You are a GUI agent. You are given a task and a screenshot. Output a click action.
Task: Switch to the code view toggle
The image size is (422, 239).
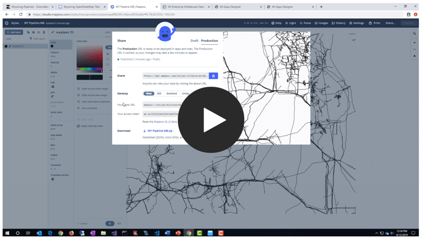(x=119, y=224)
